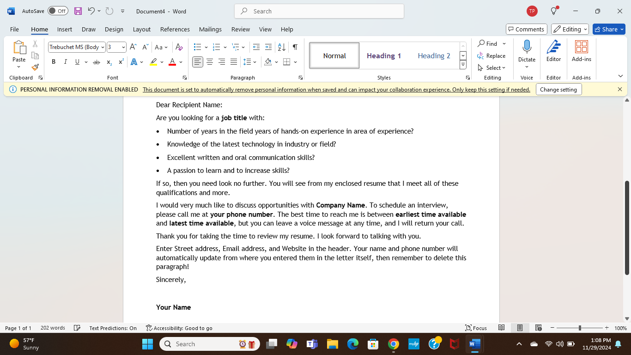631x355 pixels.
Task: Show paragraph formatting marks
Action: tap(295, 47)
